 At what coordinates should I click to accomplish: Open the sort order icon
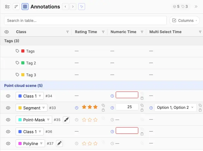[x=16, y=7]
